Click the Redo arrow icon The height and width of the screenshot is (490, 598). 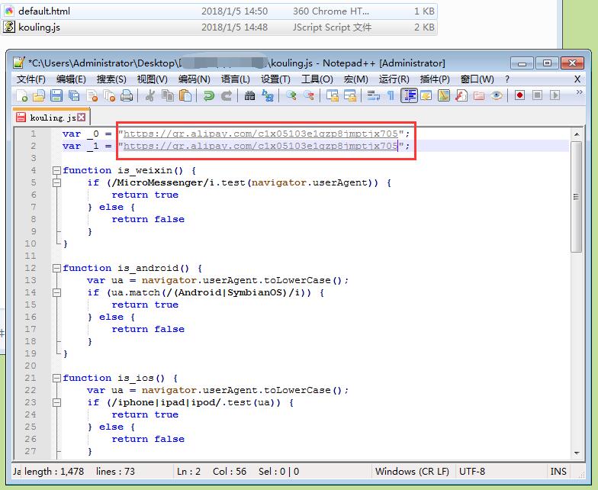[227, 95]
